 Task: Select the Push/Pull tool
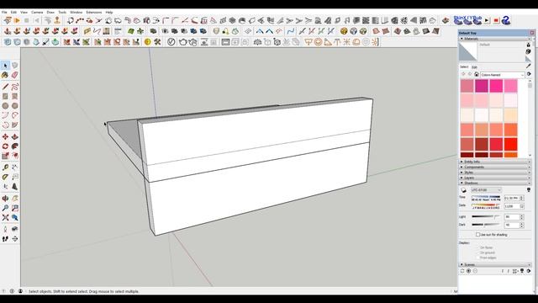point(15,136)
